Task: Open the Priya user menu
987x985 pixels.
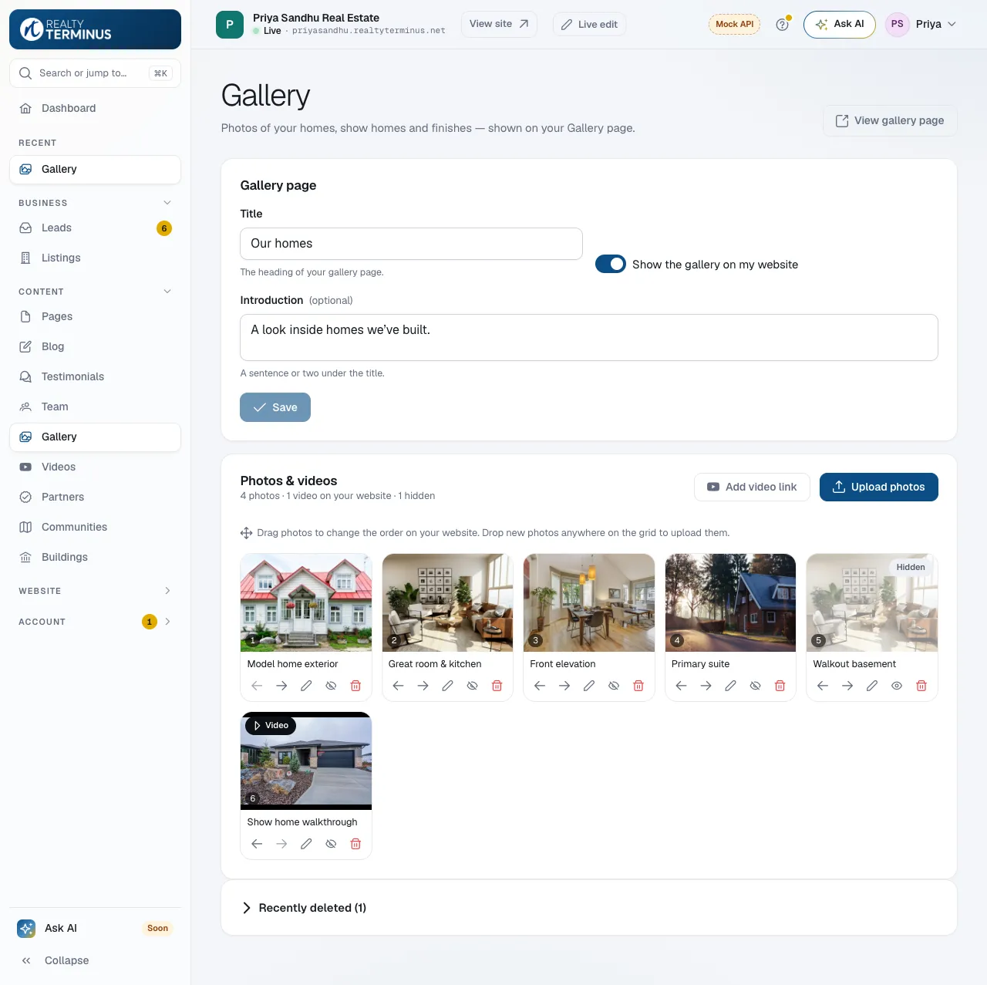Action: (921, 24)
